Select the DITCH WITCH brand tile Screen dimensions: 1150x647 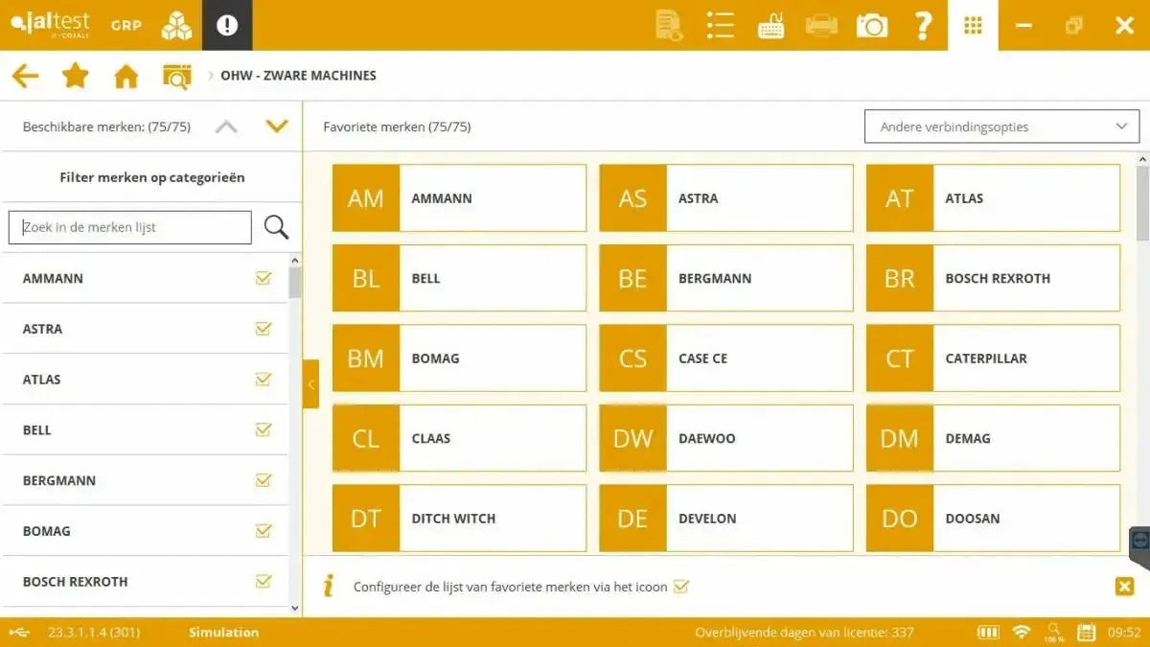458,518
